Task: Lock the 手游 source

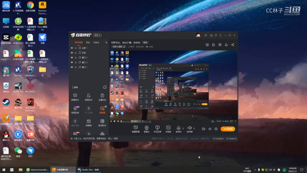Action: [x=76, y=53]
